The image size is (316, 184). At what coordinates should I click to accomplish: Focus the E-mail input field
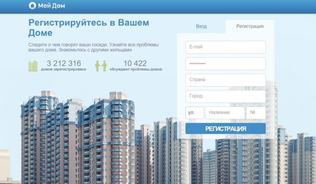coord(225,47)
